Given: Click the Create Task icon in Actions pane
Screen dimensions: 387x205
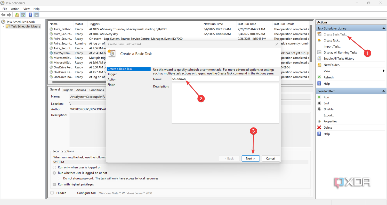Looking at the screenshot, I should pos(319,40).
